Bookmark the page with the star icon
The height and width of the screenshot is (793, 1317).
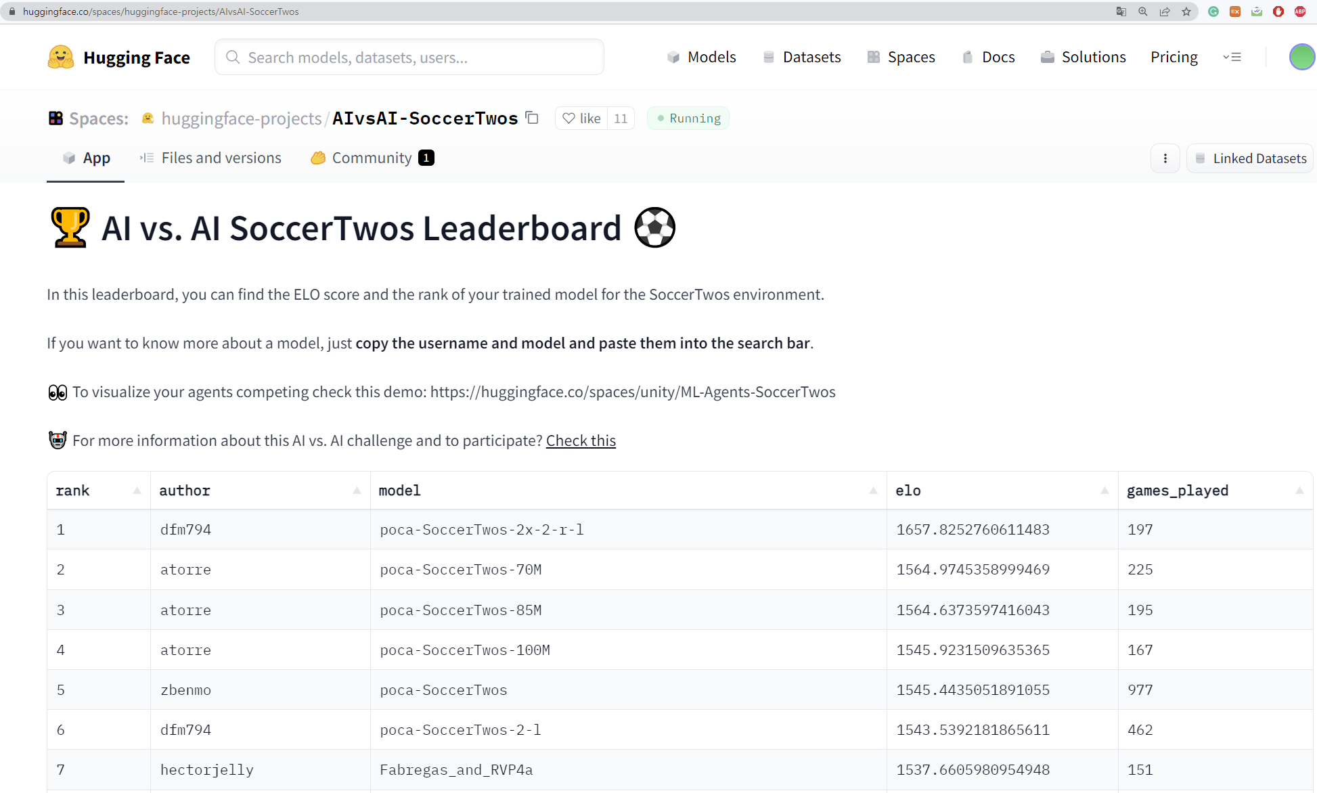[1186, 12]
